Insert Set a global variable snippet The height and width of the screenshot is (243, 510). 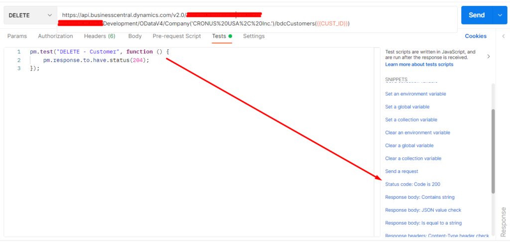click(x=407, y=107)
